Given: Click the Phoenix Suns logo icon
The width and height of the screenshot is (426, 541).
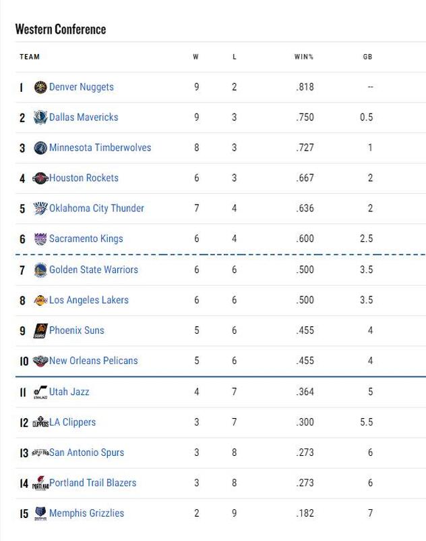Looking at the screenshot, I should tap(40, 331).
